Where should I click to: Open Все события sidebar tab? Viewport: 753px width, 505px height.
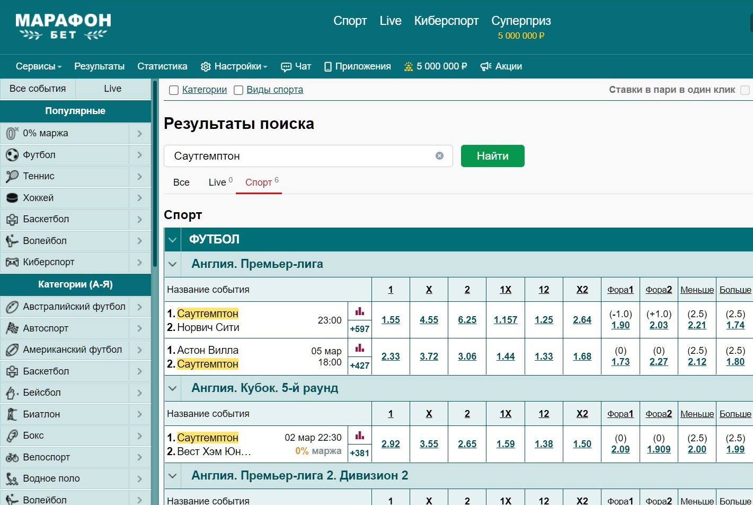38,89
